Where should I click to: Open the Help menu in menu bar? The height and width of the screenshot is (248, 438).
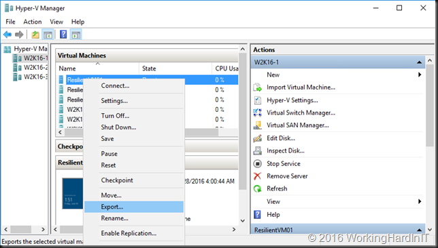click(x=78, y=22)
